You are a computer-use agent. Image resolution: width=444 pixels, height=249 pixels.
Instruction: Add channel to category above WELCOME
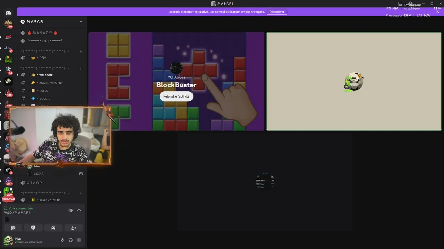[x=81, y=68]
